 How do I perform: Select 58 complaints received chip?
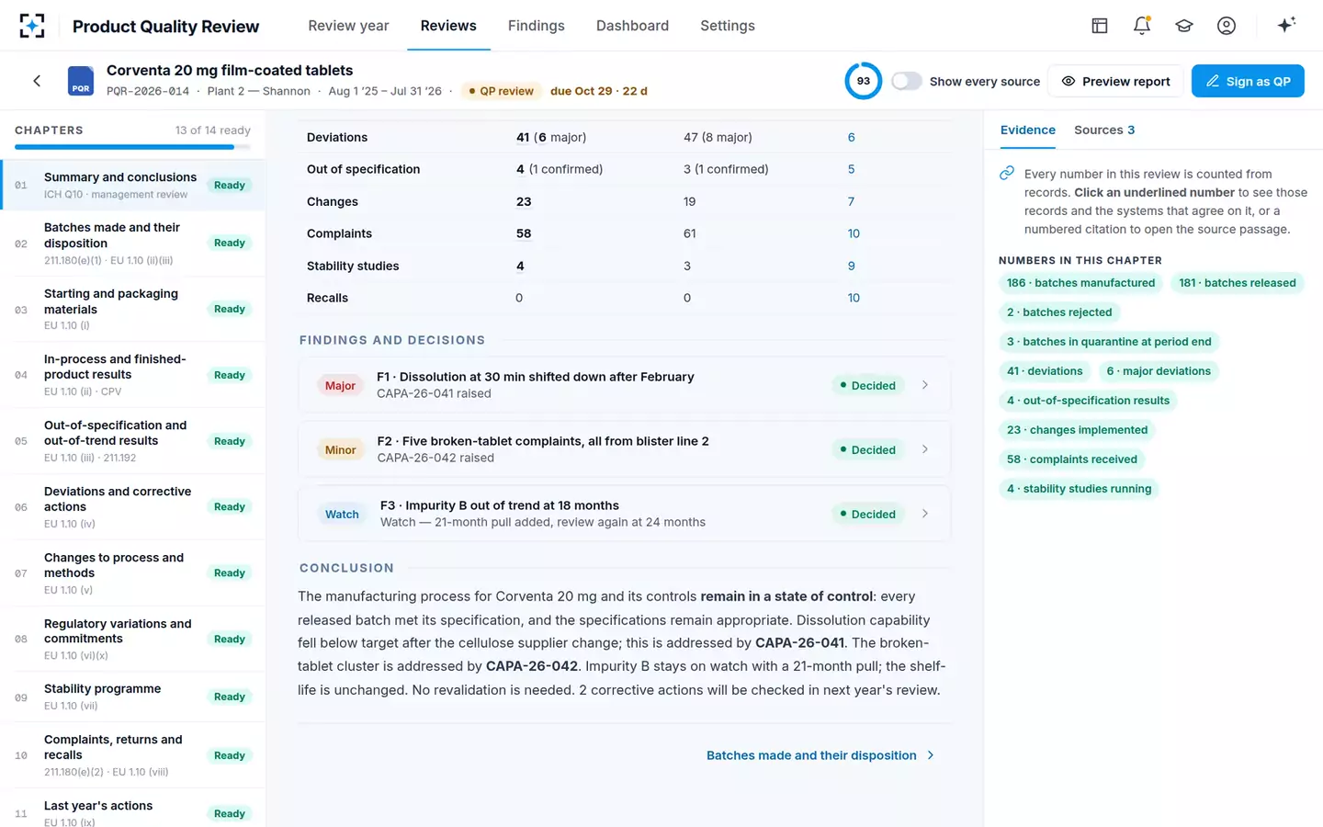(x=1072, y=459)
